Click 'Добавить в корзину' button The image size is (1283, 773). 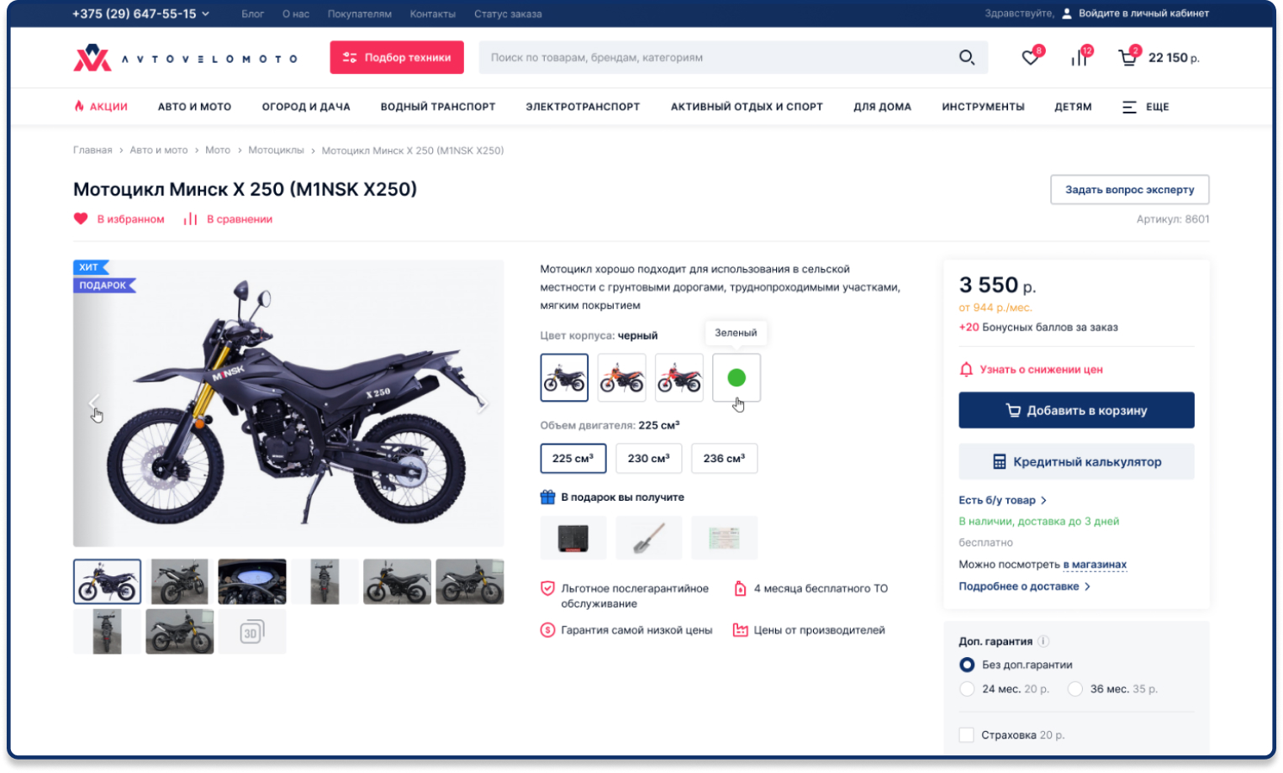(1076, 410)
